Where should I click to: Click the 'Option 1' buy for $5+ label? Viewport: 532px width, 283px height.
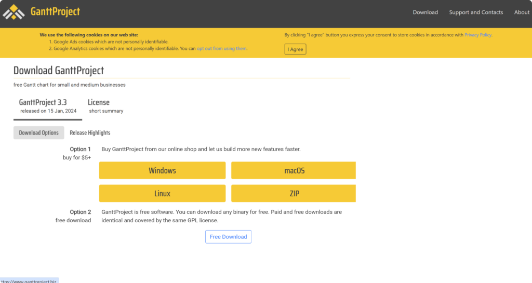[80, 150]
